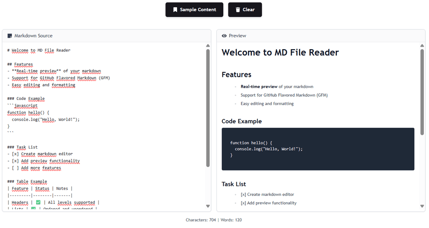Image resolution: width=429 pixels, height=228 pixels.
Task: Click the 'Characters: 704 | Words: 120' status text
Action: click(x=214, y=220)
